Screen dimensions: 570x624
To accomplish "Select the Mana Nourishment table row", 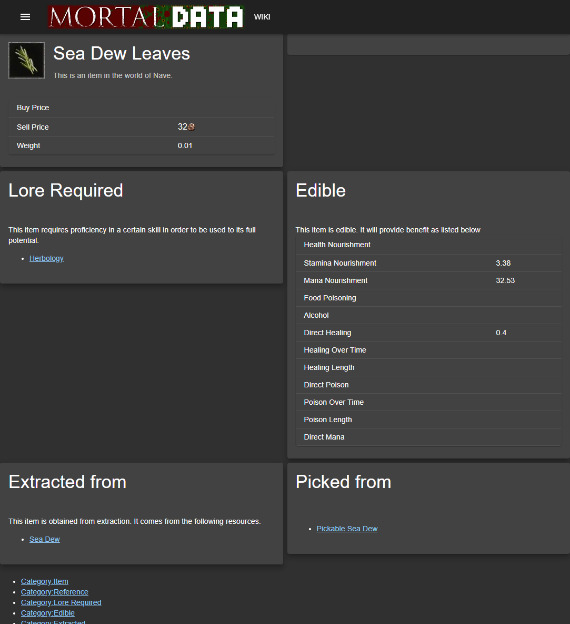I will [428, 280].
